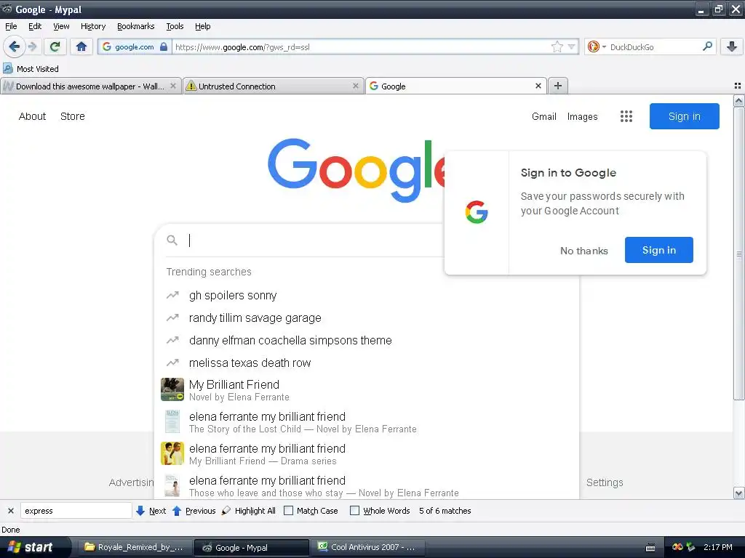745x558 pixels.
Task: Open the Edit menu
Action: pos(35,26)
